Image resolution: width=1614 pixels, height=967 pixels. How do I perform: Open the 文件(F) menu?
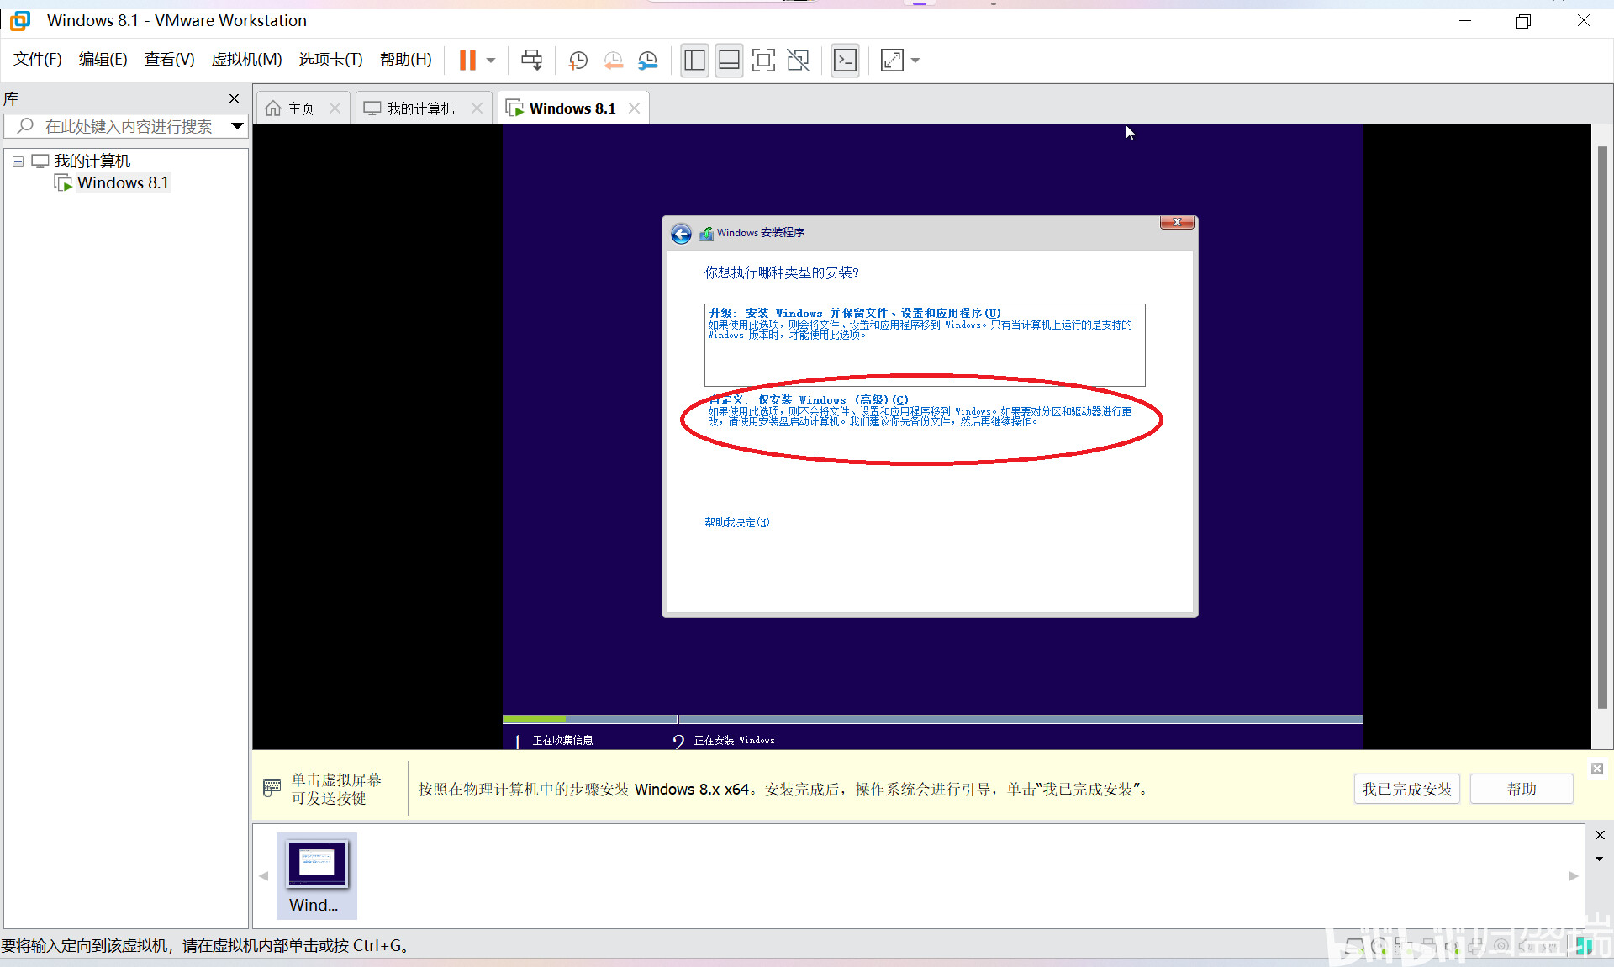38,60
